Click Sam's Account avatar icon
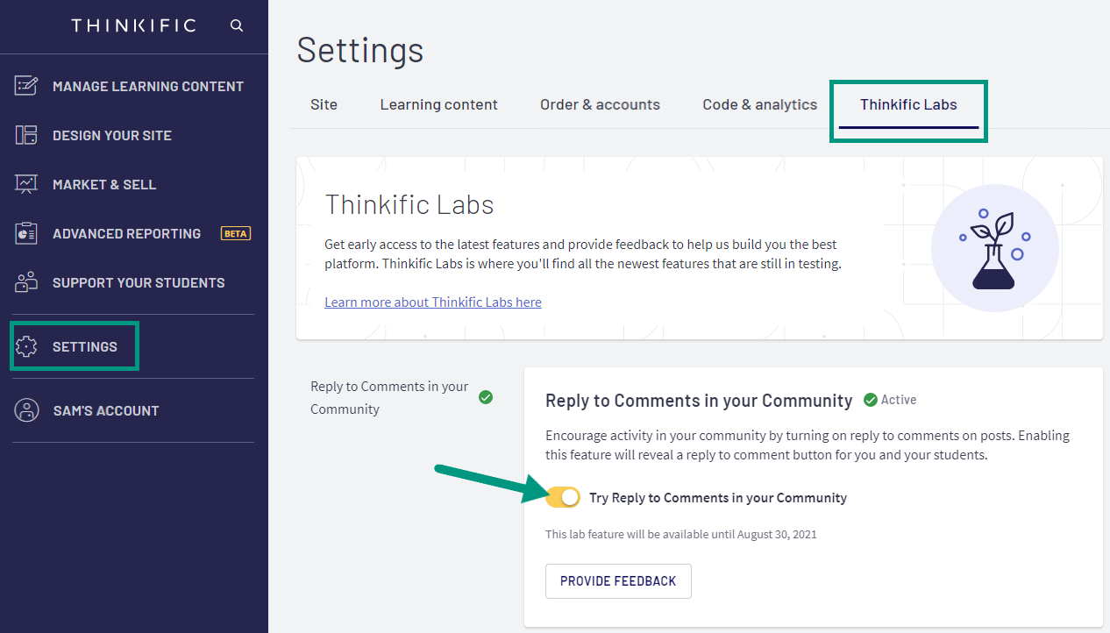1110x633 pixels. [27, 410]
